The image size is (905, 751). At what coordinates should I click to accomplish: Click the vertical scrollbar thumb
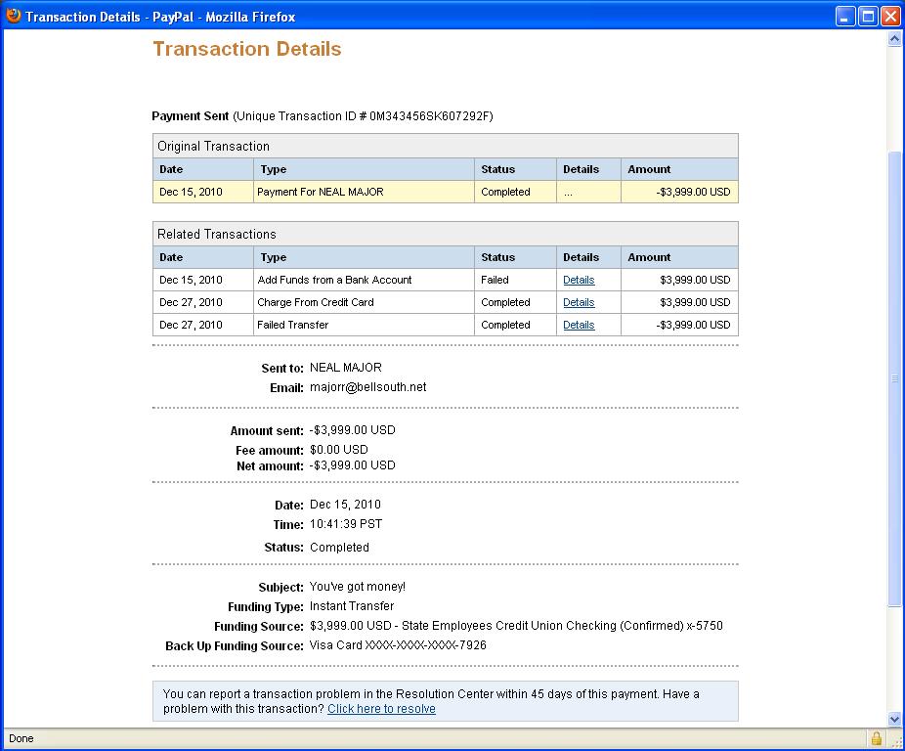[x=894, y=376]
